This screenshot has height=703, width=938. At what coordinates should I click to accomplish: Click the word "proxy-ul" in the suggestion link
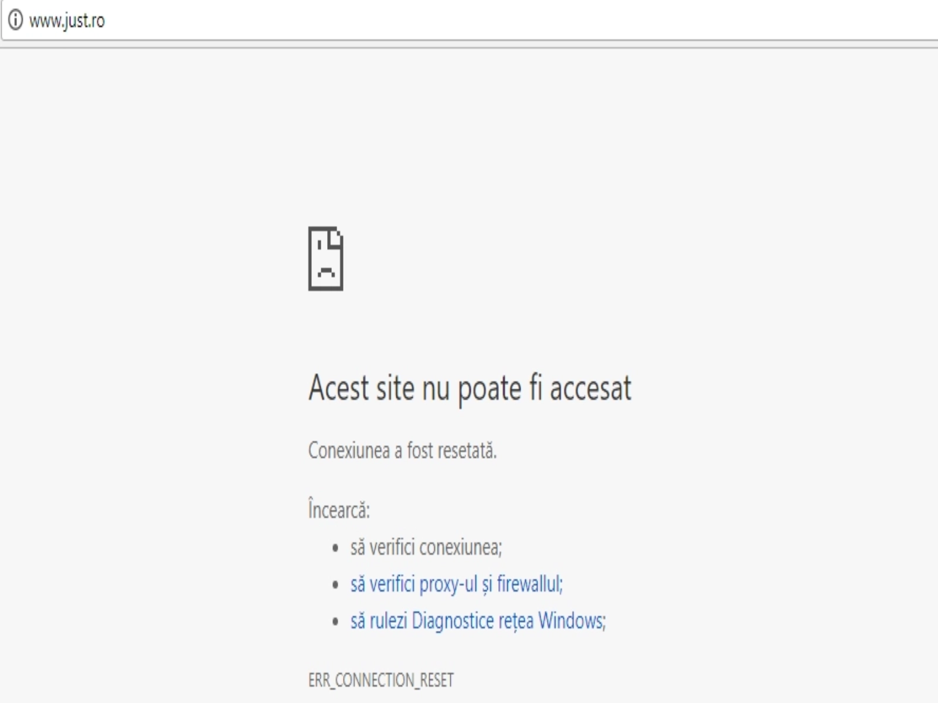tap(448, 584)
